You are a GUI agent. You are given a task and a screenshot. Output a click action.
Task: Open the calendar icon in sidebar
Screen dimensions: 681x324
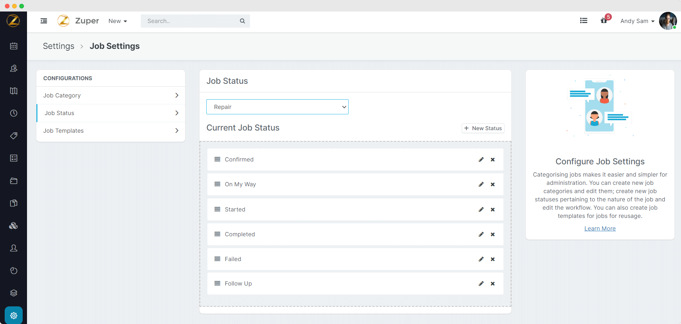coord(14,46)
